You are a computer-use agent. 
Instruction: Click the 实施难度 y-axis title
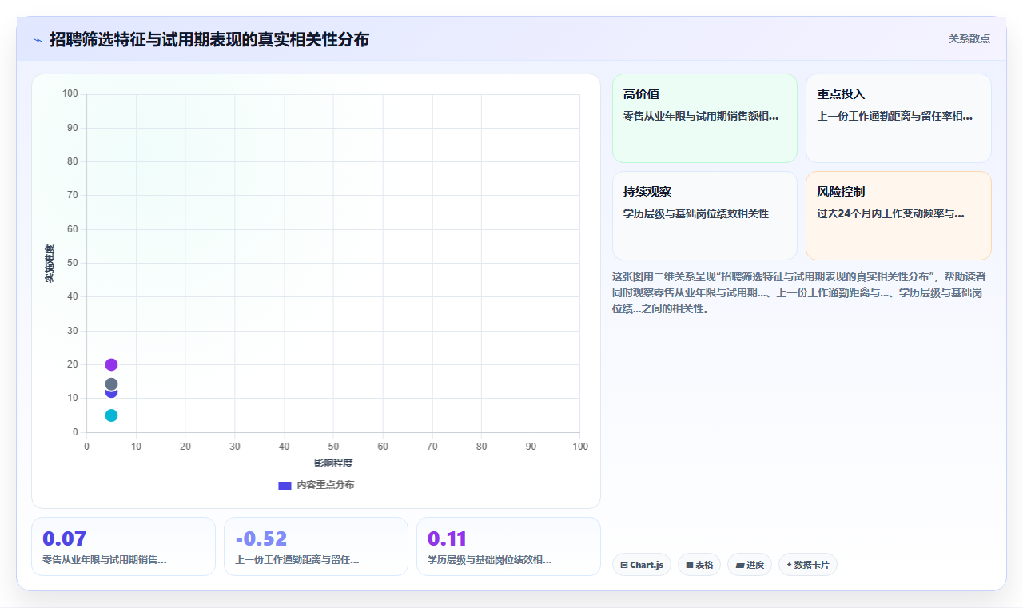(50, 264)
